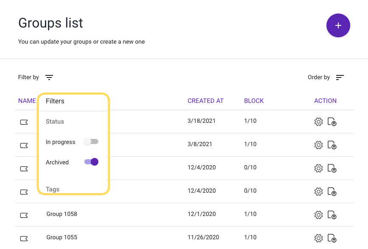Click the NAME column header
This screenshot has height=249, width=368.
pos(27,101)
